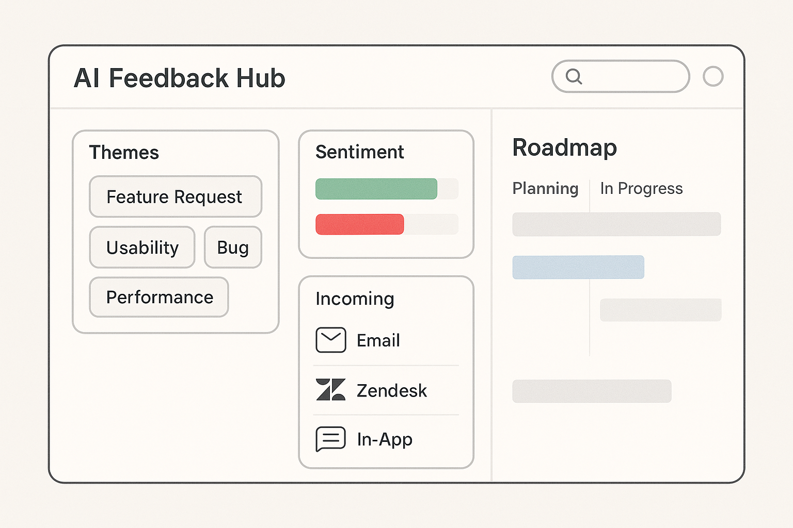Image resolution: width=793 pixels, height=528 pixels.
Task: Open the profile circle in the top-right corner
Action: [713, 76]
